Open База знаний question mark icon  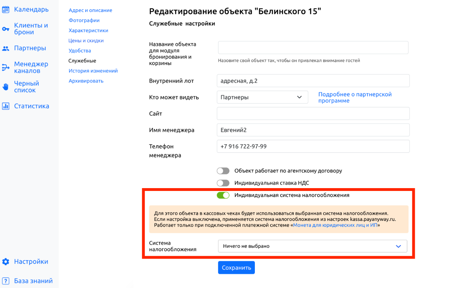[6, 281]
